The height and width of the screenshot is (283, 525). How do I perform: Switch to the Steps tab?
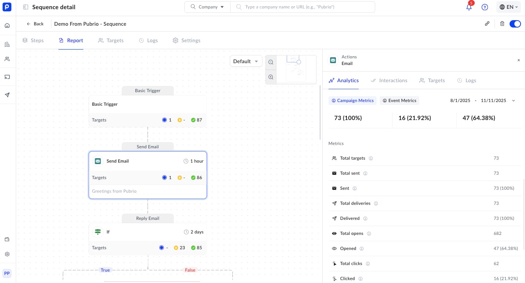pyautogui.click(x=33, y=40)
